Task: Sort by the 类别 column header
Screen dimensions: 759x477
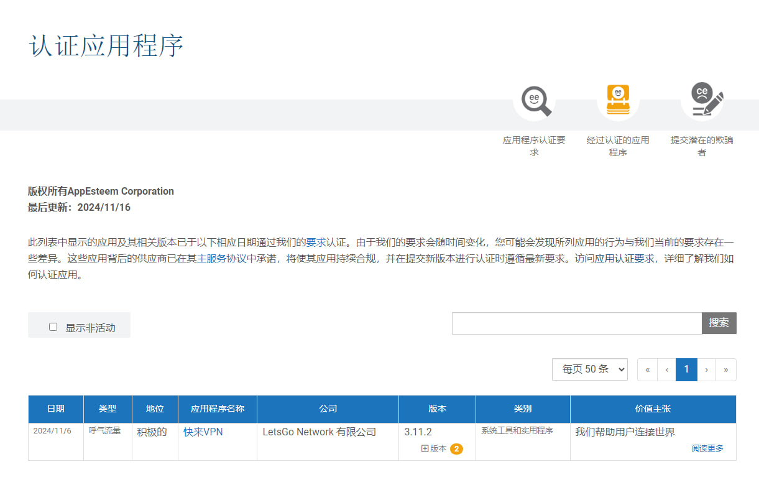Action: pos(523,409)
